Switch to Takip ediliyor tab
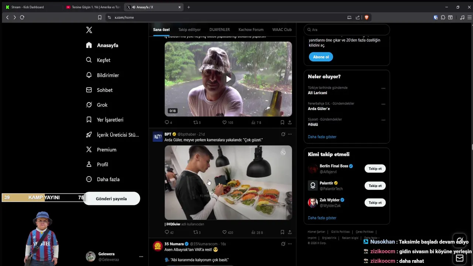This screenshot has width=473, height=266. tap(190, 30)
